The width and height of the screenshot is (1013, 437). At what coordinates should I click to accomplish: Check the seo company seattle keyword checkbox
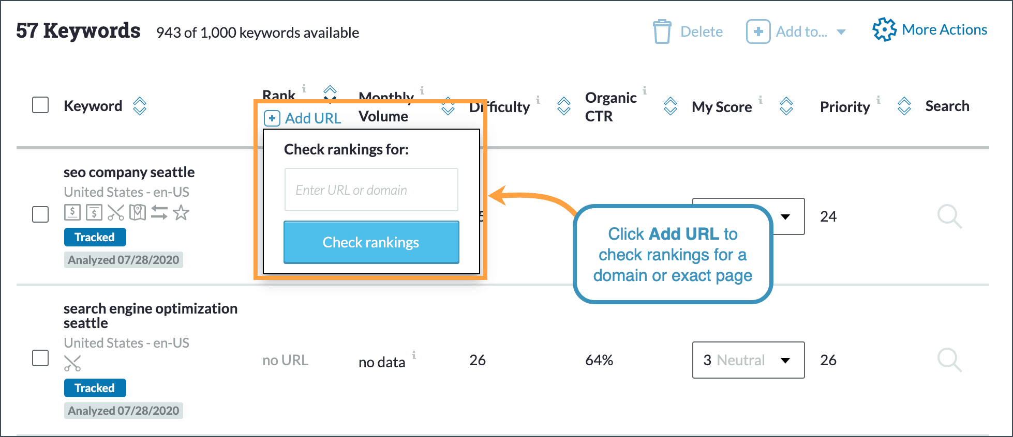pyautogui.click(x=40, y=214)
